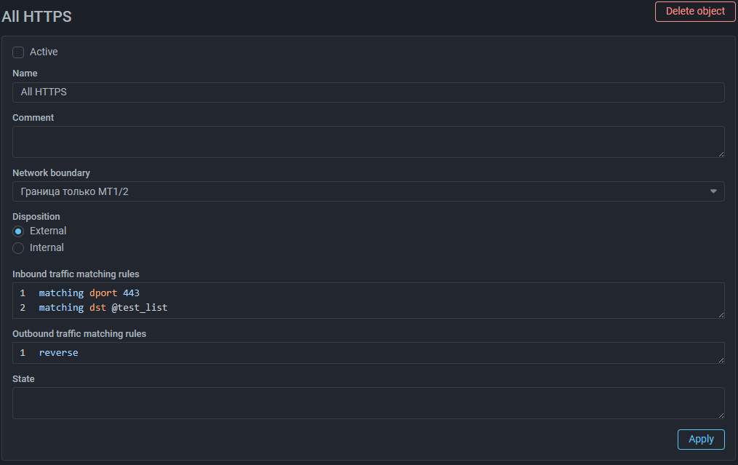This screenshot has width=738, height=465.
Task: Focus the Name field containing All HTTPS
Action: coord(368,92)
